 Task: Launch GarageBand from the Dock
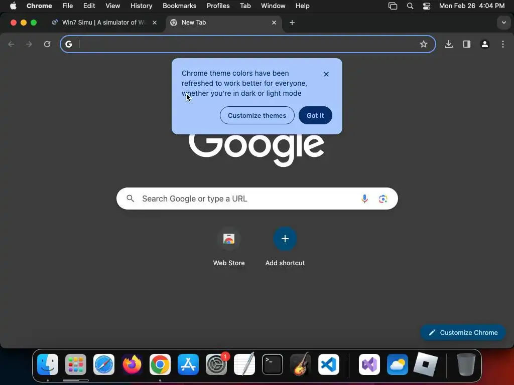301,364
